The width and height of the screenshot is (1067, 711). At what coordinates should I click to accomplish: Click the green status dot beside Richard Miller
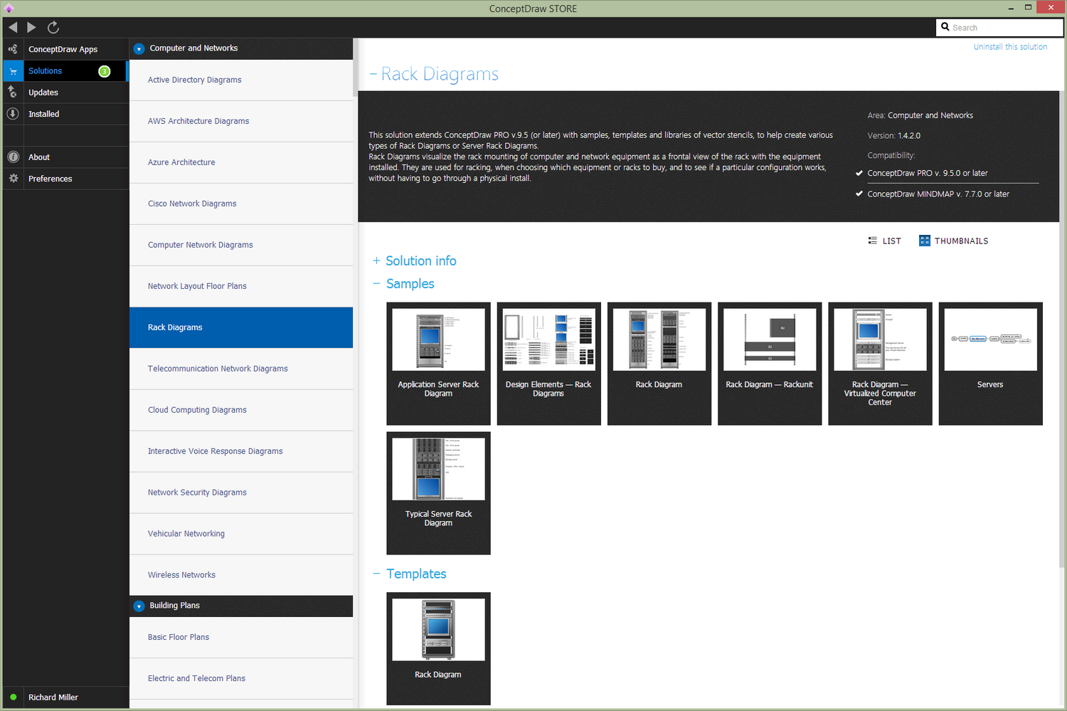tap(13, 697)
